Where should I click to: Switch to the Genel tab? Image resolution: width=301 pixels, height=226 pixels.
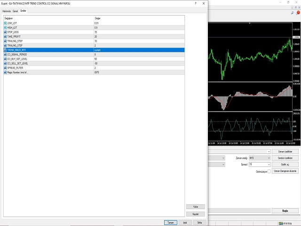point(16,11)
